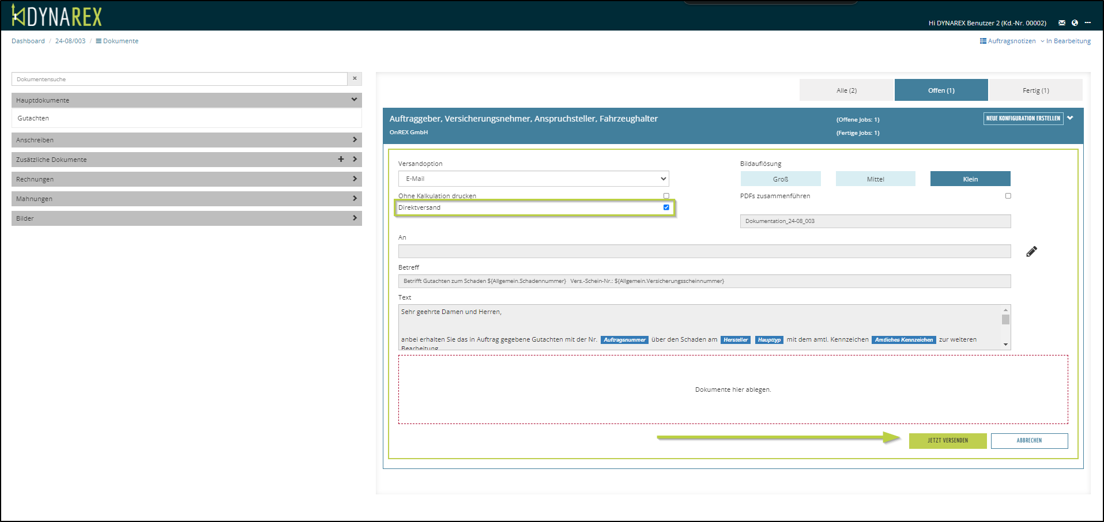Expand the Rechnungen section
1104x522 pixels.
[x=186, y=179]
